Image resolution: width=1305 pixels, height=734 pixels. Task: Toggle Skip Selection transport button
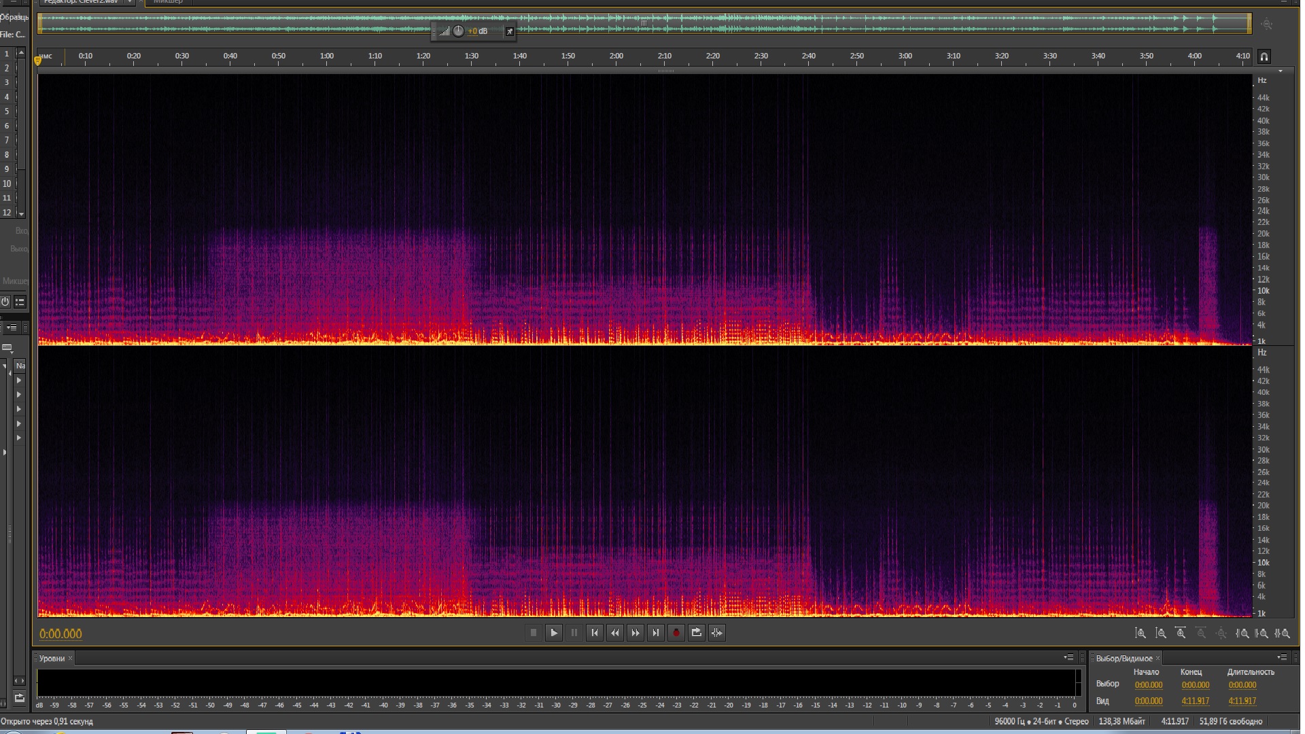click(717, 633)
